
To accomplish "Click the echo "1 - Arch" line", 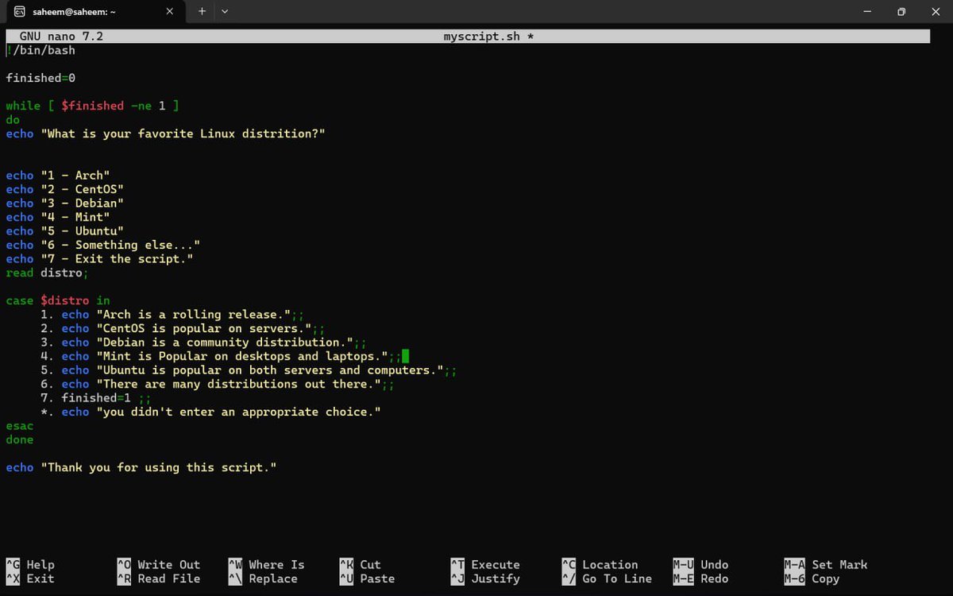I will (x=58, y=176).
